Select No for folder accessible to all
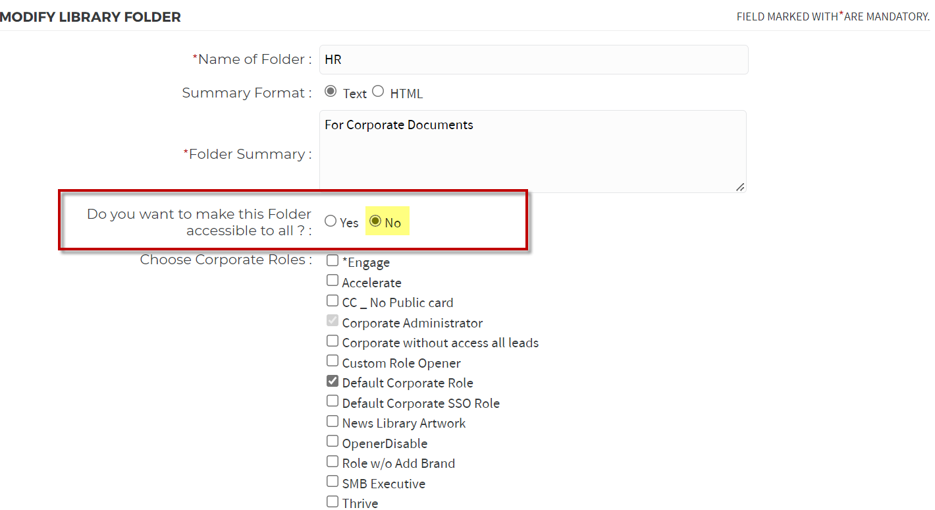Image resolution: width=935 pixels, height=510 pixels. [375, 221]
